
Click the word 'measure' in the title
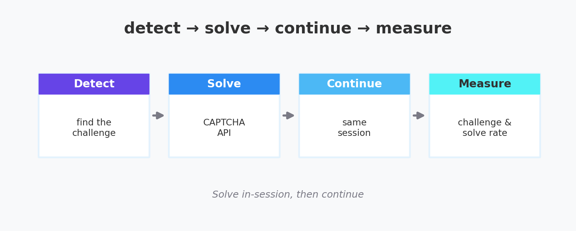coord(414,29)
